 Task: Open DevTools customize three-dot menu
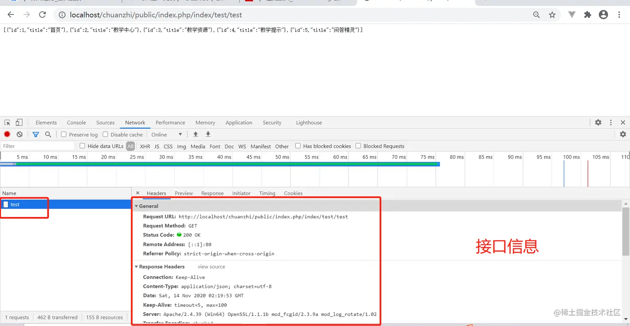[x=611, y=123]
